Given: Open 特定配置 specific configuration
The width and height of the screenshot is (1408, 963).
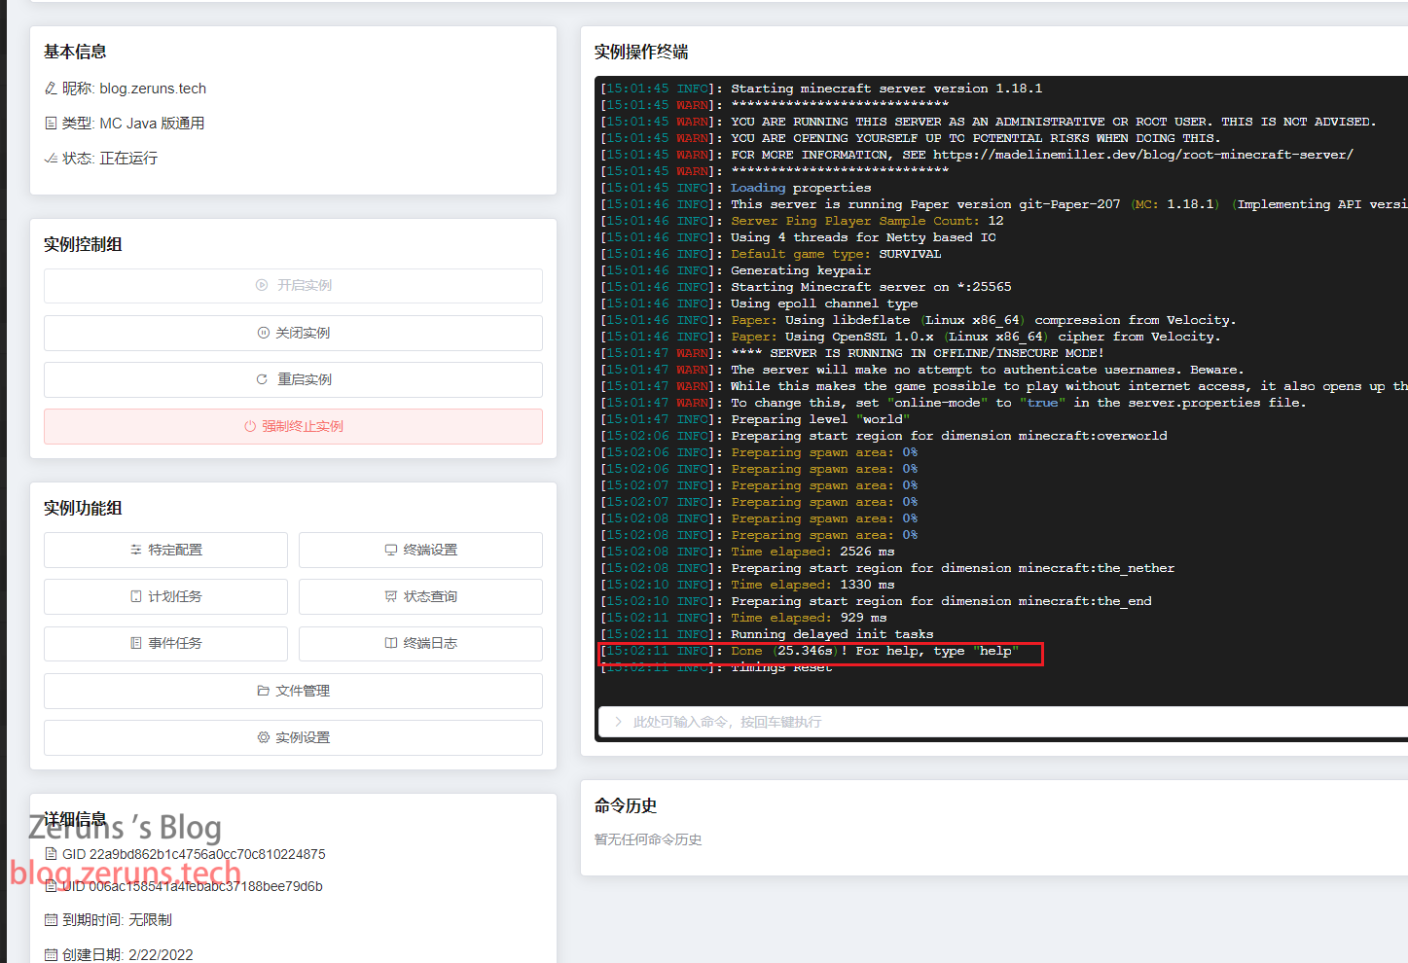Looking at the screenshot, I should coord(165,550).
